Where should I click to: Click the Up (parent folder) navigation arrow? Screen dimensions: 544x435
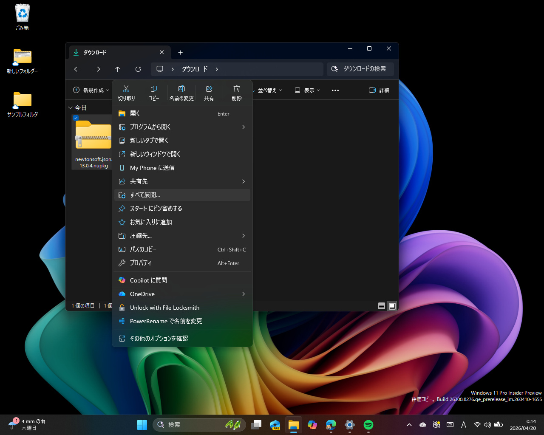[117, 69]
